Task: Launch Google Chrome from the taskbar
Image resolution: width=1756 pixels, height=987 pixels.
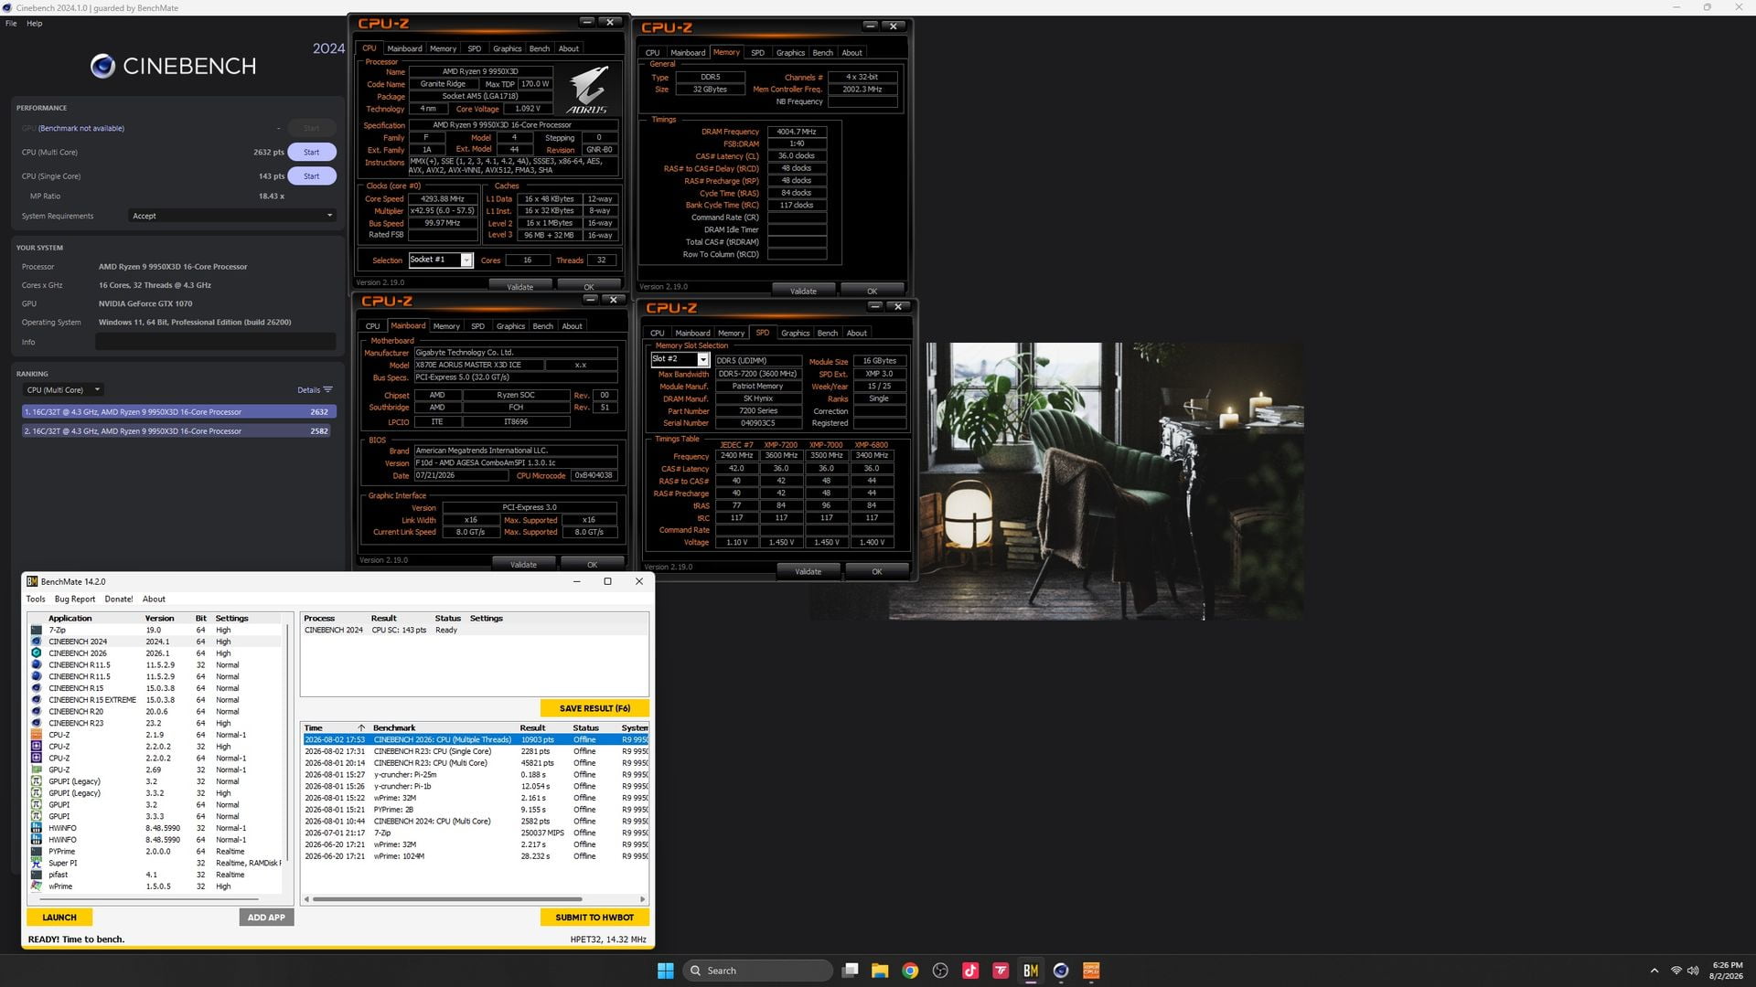Action: (x=910, y=971)
